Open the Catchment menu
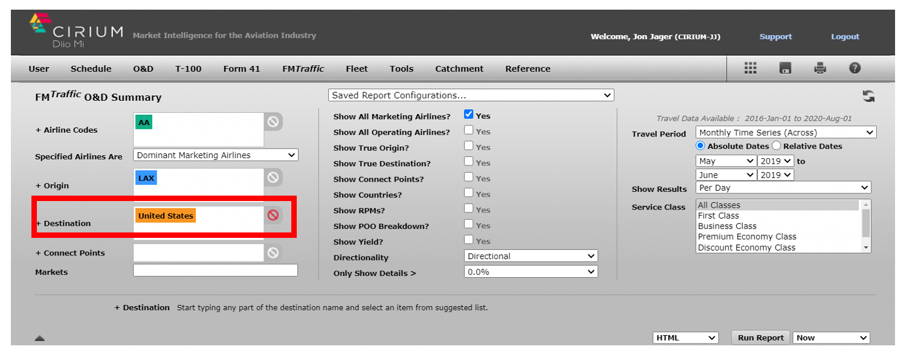Viewport: 915px width, 355px height. click(x=459, y=69)
